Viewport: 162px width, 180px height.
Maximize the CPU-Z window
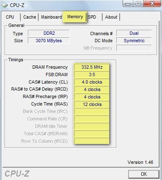click(138, 3)
